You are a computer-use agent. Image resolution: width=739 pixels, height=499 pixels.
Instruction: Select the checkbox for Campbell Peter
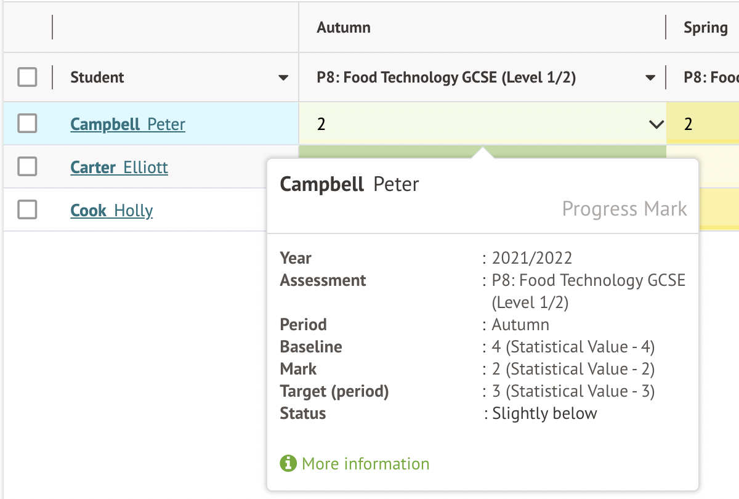27,124
